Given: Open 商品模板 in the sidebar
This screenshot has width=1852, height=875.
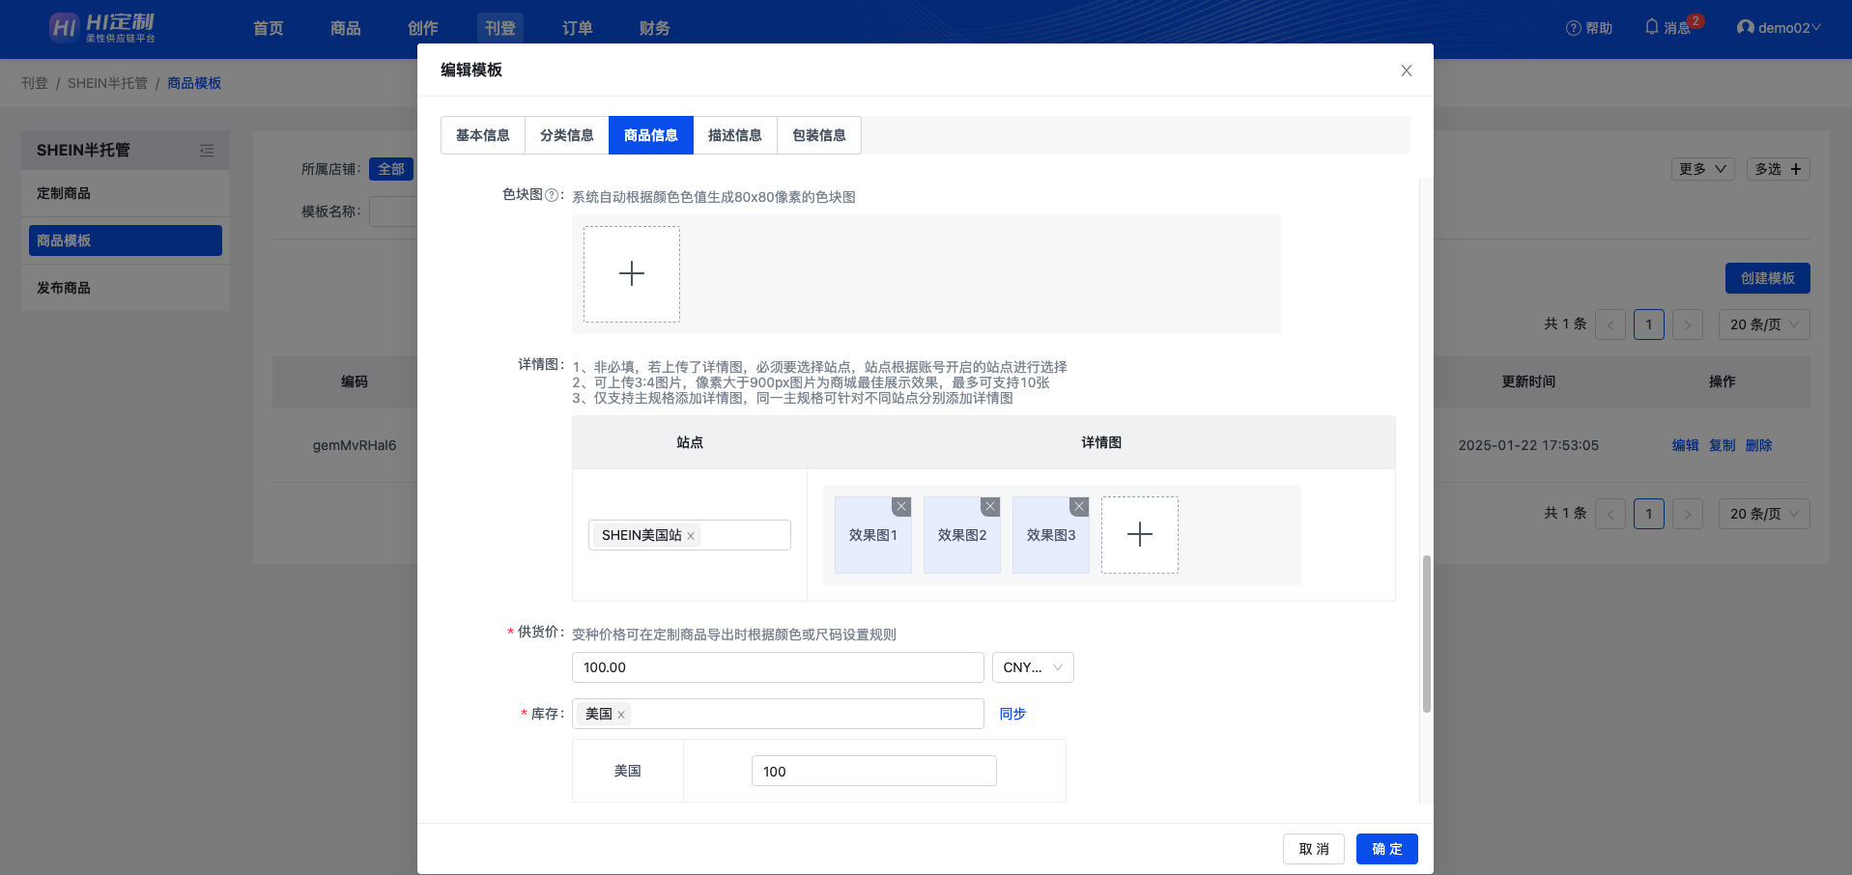Looking at the screenshot, I should (126, 240).
